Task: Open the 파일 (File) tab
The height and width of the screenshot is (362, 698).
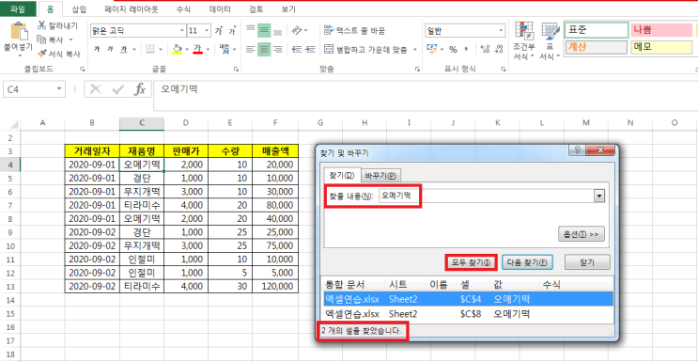Action: 17,8
